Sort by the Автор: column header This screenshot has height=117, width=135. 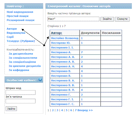[57, 33]
